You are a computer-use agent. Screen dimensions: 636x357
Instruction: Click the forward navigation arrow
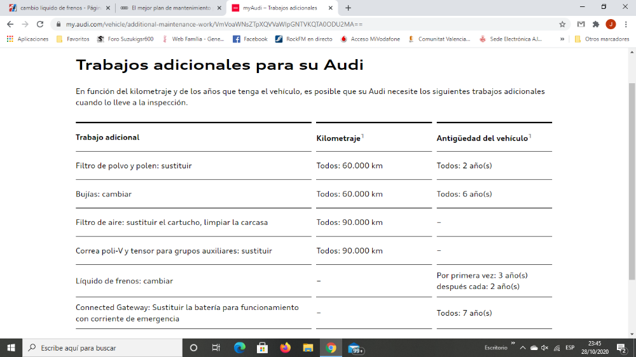(x=25, y=24)
